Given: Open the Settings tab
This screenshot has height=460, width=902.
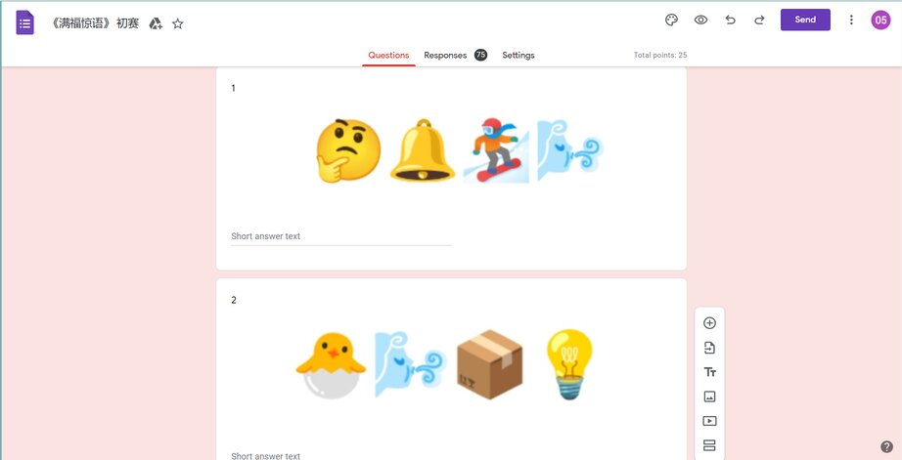Looking at the screenshot, I should pos(519,55).
